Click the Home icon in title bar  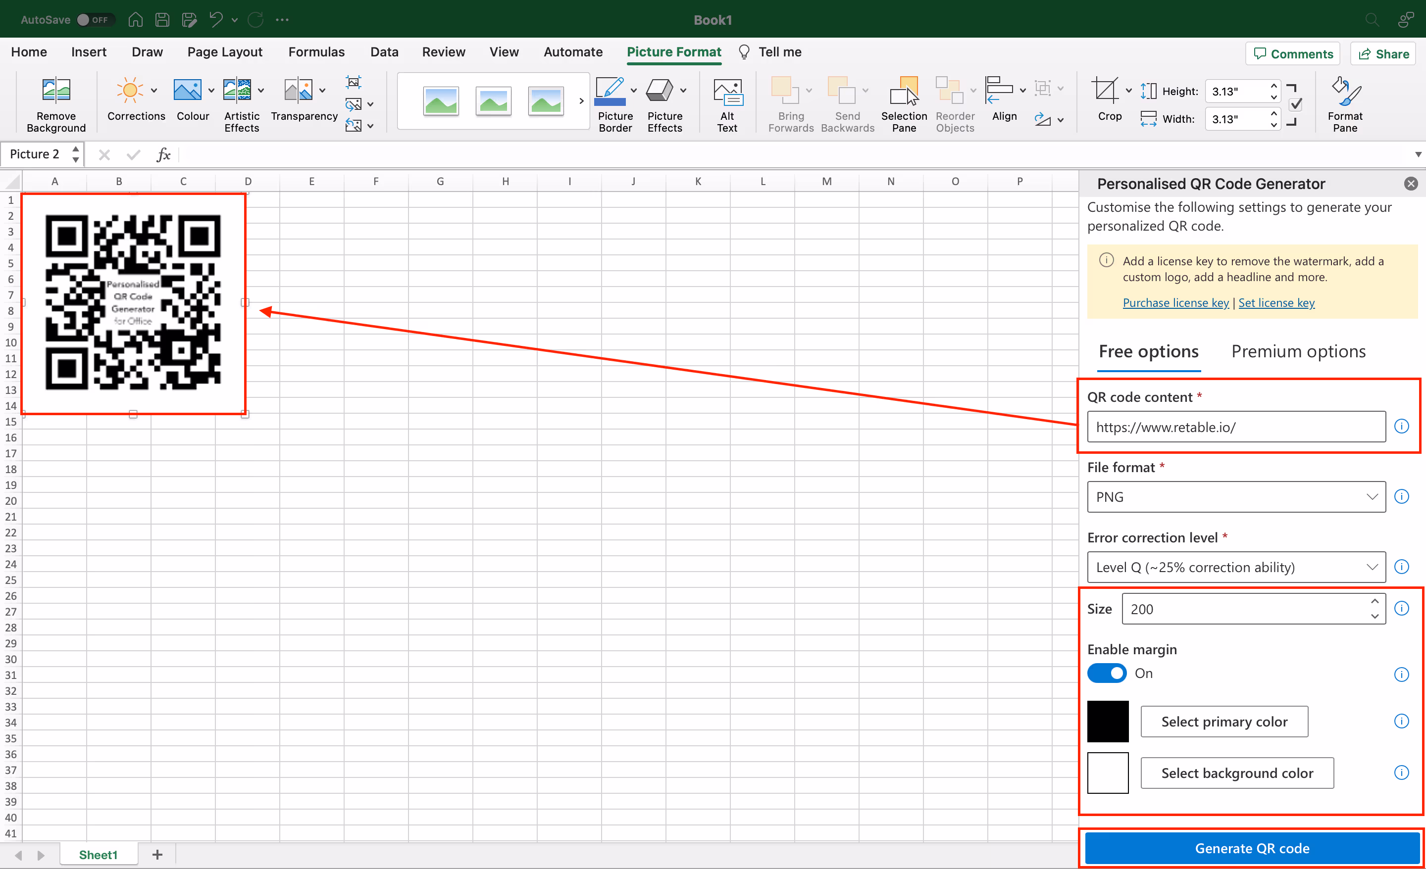(x=136, y=20)
